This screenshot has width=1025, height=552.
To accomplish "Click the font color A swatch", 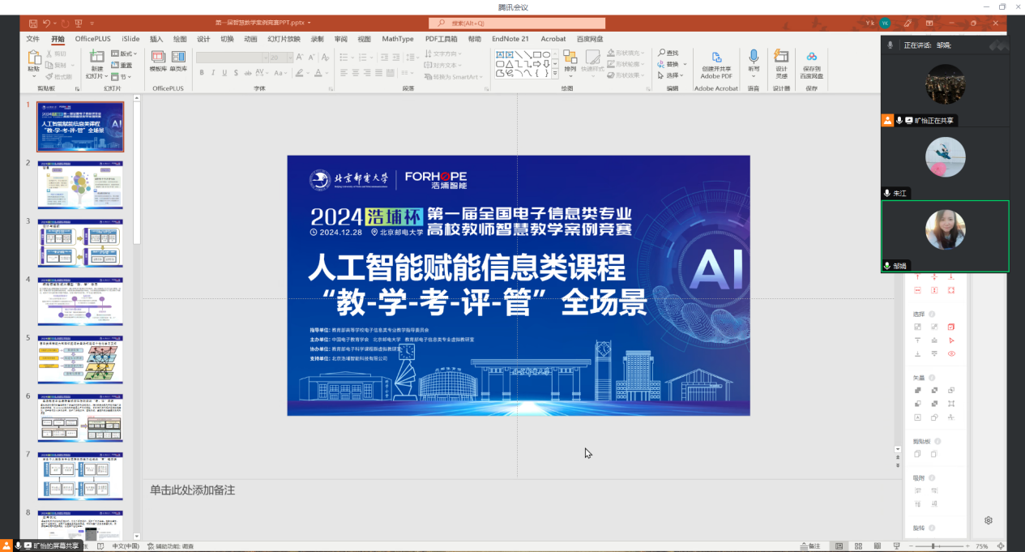I will (x=319, y=72).
